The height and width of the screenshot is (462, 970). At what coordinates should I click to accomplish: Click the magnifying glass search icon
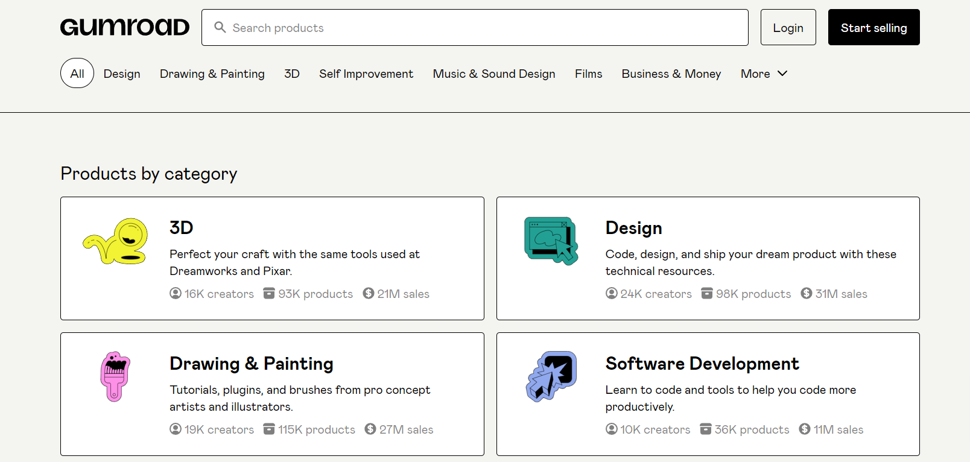[220, 28]
